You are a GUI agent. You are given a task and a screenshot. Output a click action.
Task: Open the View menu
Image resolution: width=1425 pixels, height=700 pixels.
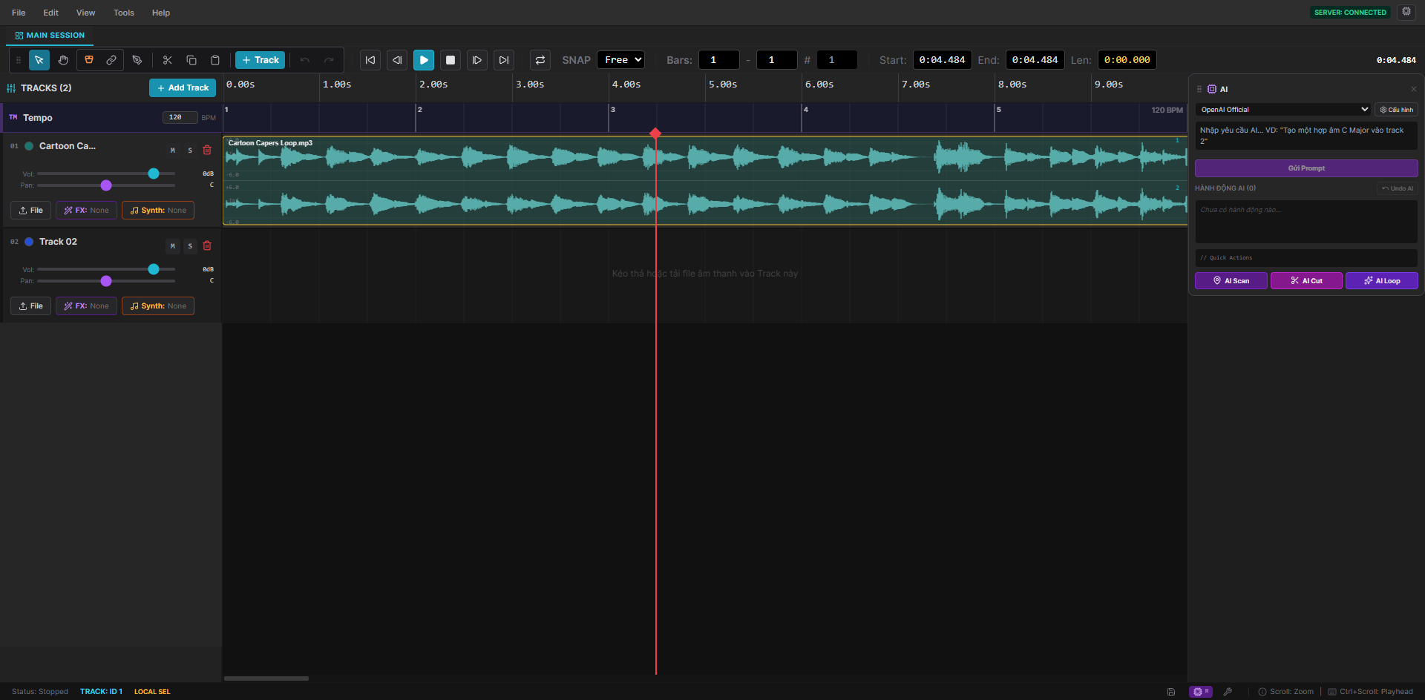coord(86,13)
